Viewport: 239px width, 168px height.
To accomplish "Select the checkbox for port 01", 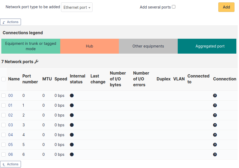I will 3,105.
